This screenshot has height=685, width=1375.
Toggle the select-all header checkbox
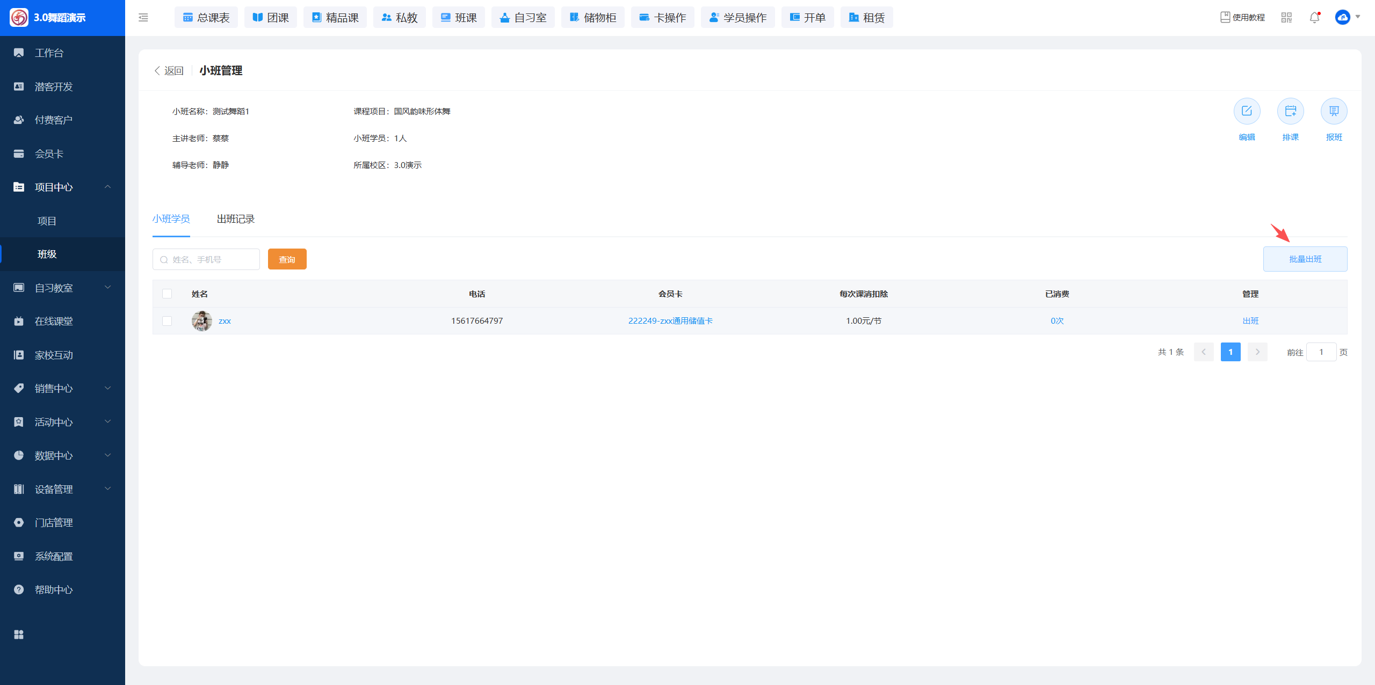(167, 294)
